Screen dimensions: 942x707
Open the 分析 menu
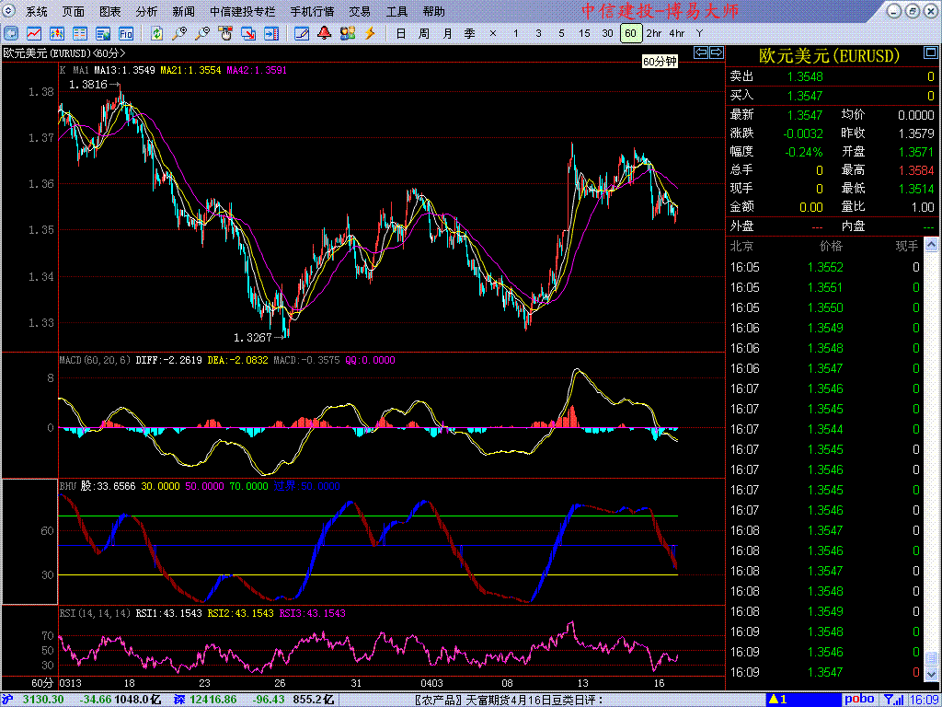pos(146,12)
